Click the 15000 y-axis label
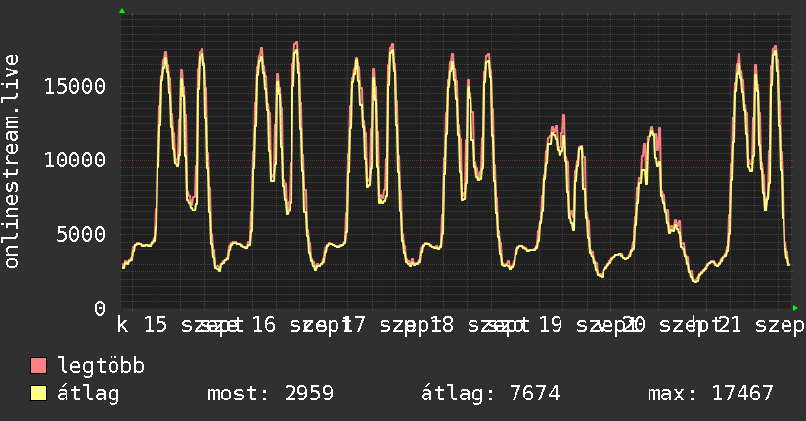 (74, 86)
